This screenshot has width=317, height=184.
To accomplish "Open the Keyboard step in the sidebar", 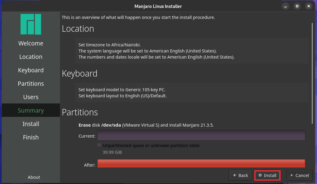I will click(x=31, y=70).
